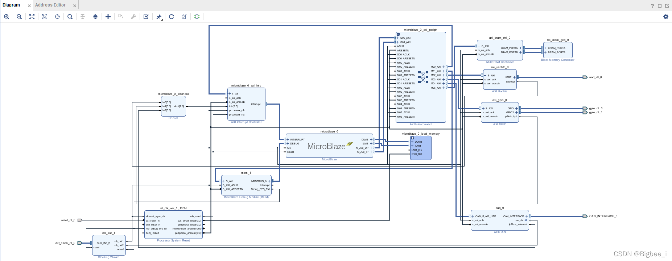Select the Processor System Reset block

click(173, 225)
